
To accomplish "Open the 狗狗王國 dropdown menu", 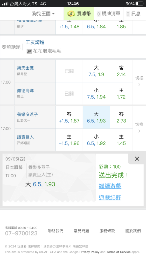I will pyautogui.click(x=43, y=14).
